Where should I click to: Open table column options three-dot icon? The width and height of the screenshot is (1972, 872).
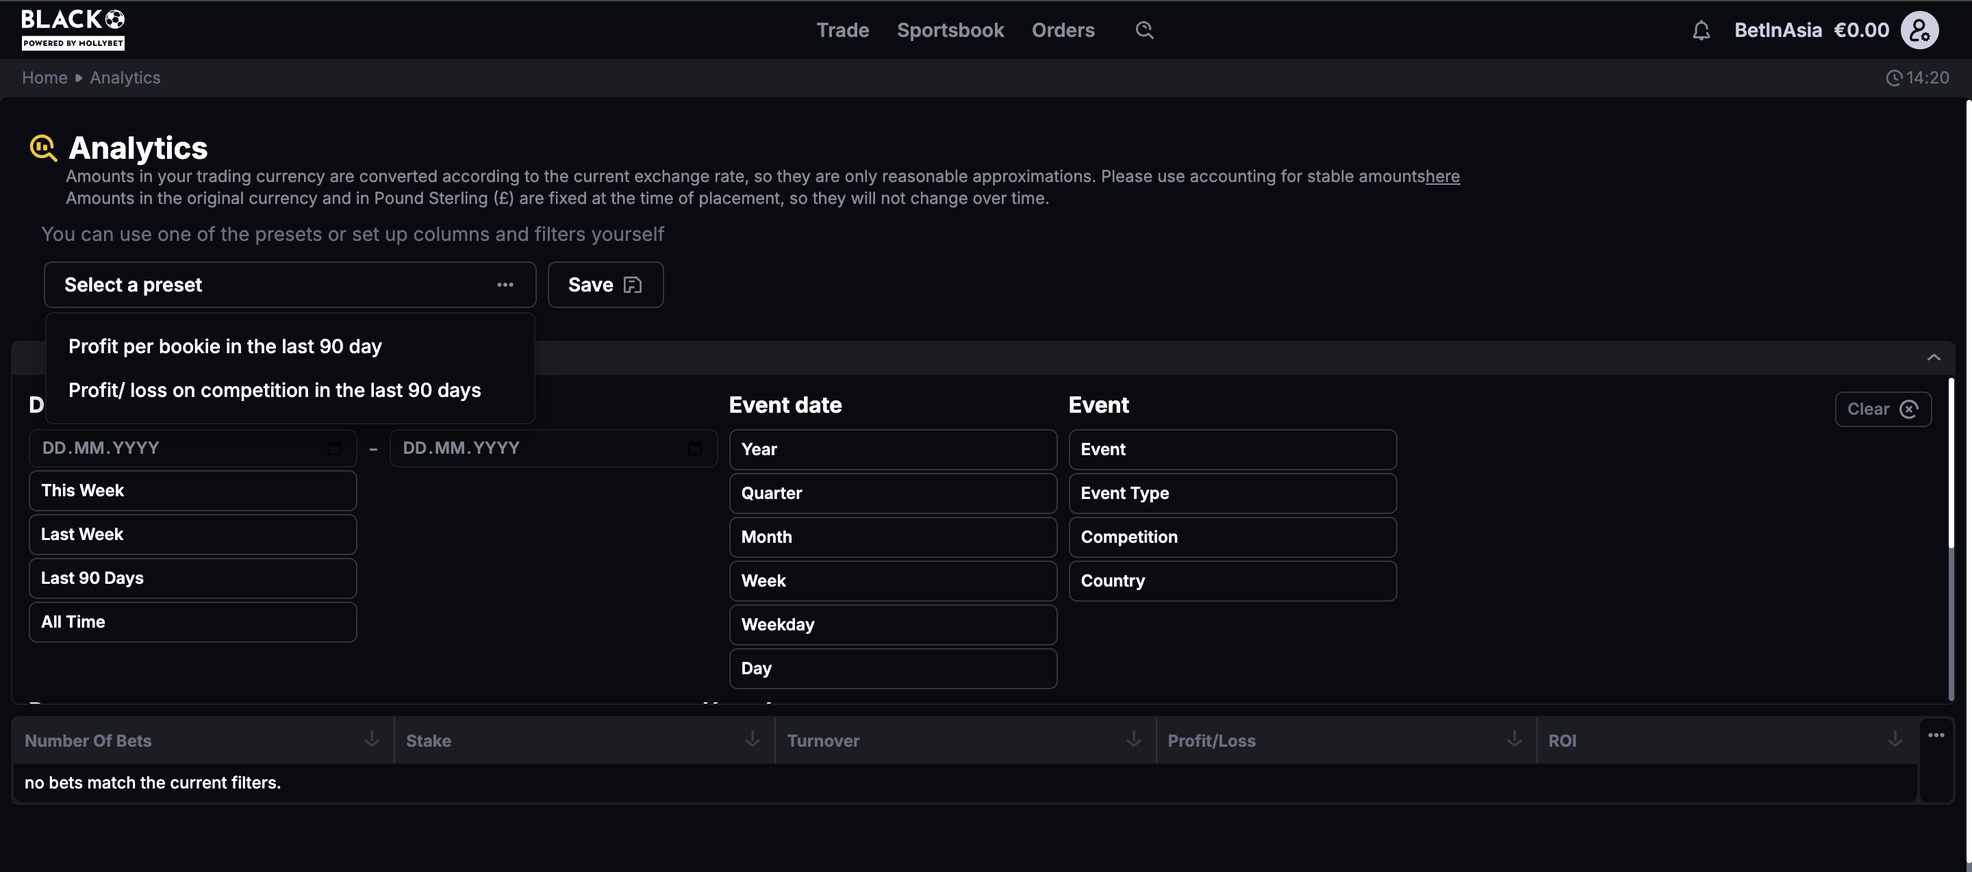pyautogui.click(x=1936, y=735)
